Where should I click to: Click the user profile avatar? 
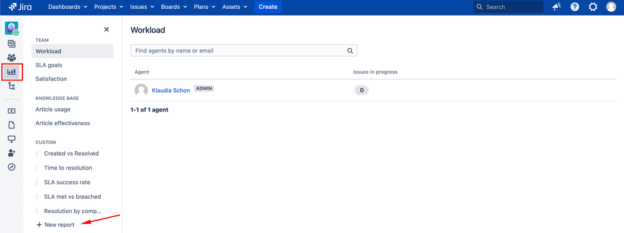(611, 7)
